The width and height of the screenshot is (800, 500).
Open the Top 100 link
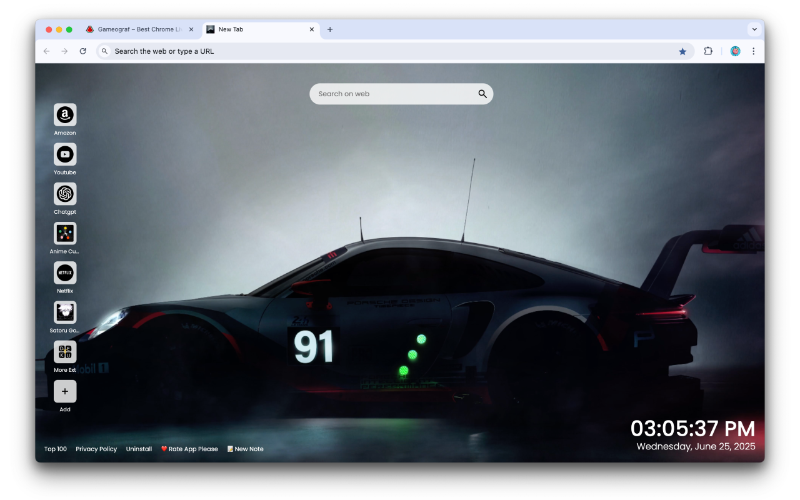tap(55, 449)
